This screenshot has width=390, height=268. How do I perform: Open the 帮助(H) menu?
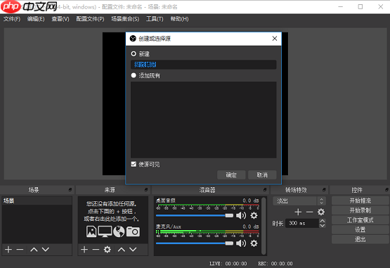point(179,19)
